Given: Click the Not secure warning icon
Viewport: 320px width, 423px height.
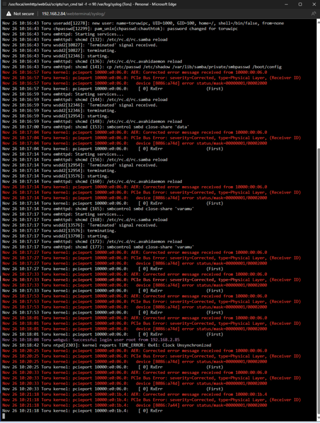Looking at the screenshot, I should click(8, 14).
